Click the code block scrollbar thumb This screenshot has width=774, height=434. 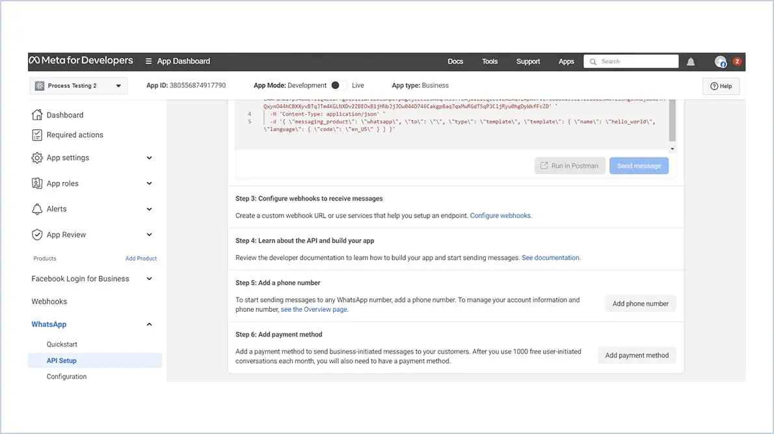coord(672,121)
